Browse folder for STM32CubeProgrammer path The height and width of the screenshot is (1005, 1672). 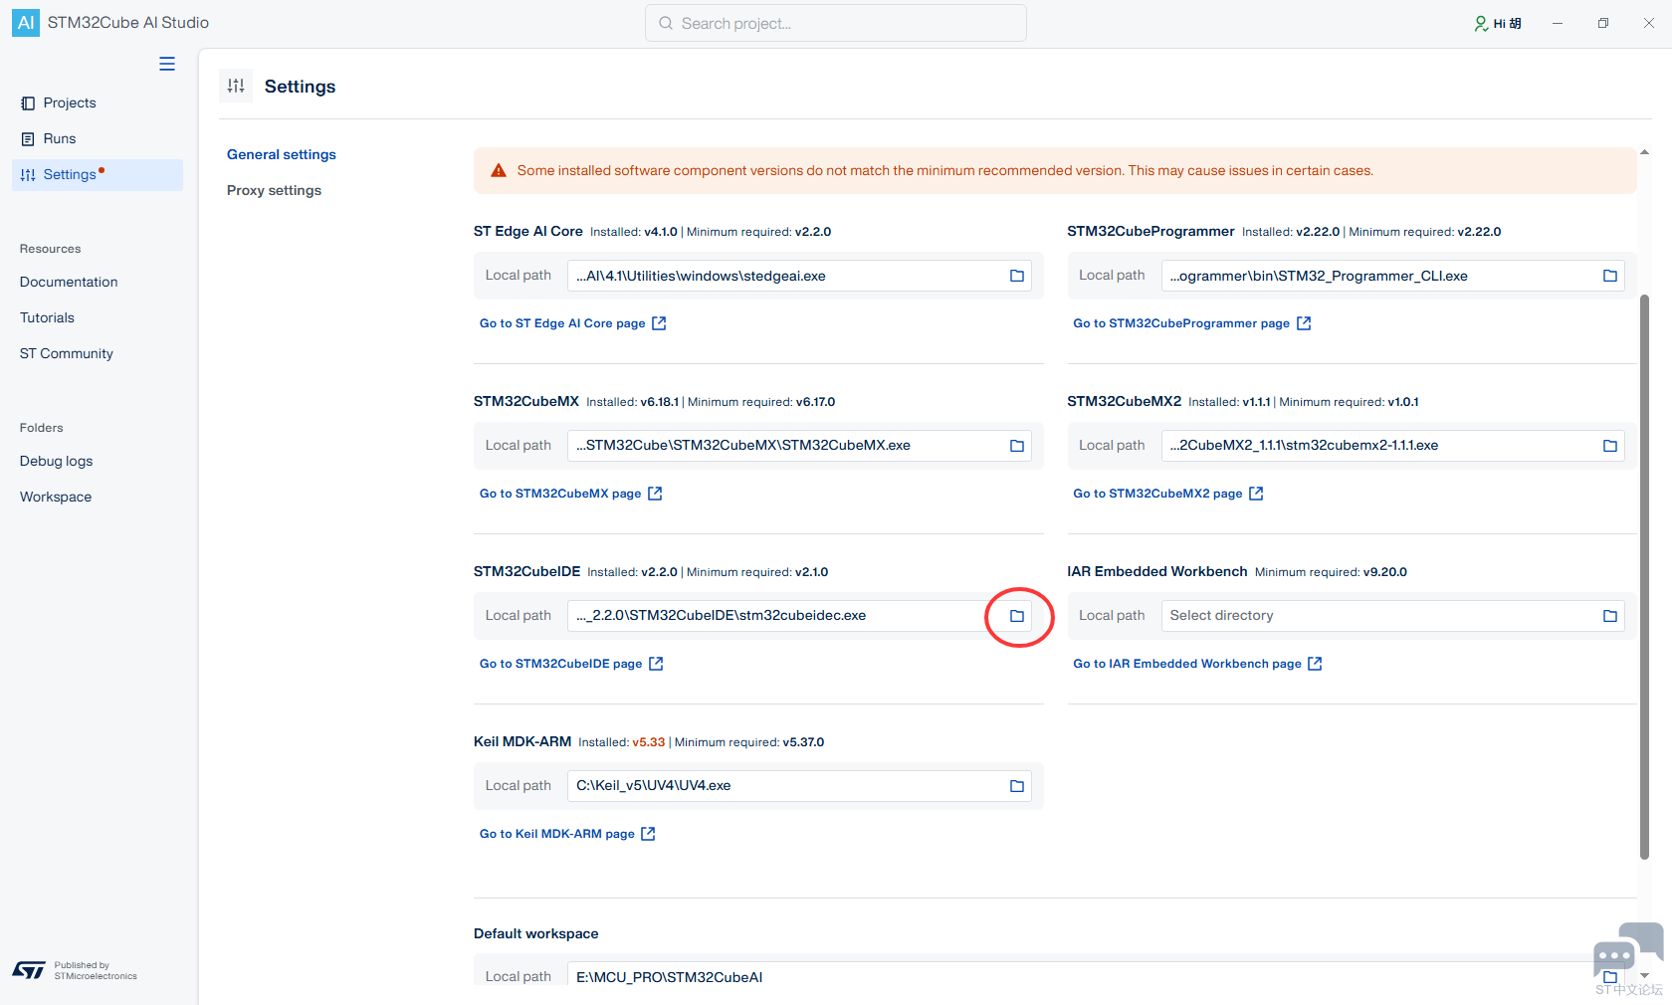coord(1610,276)
